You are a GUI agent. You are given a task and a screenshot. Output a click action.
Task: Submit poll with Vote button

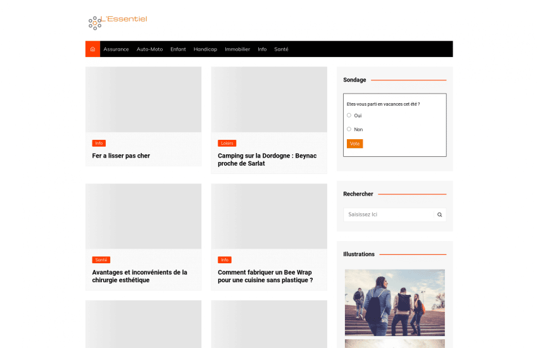pyautogui.click(x=355, y=144)
